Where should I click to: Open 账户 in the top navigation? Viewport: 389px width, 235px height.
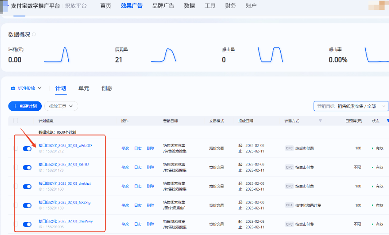(x=251, y=6)
